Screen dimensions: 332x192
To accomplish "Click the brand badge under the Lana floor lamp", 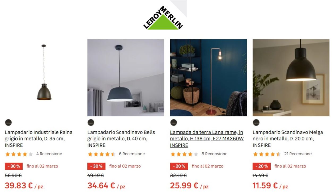I will [173, 123].
